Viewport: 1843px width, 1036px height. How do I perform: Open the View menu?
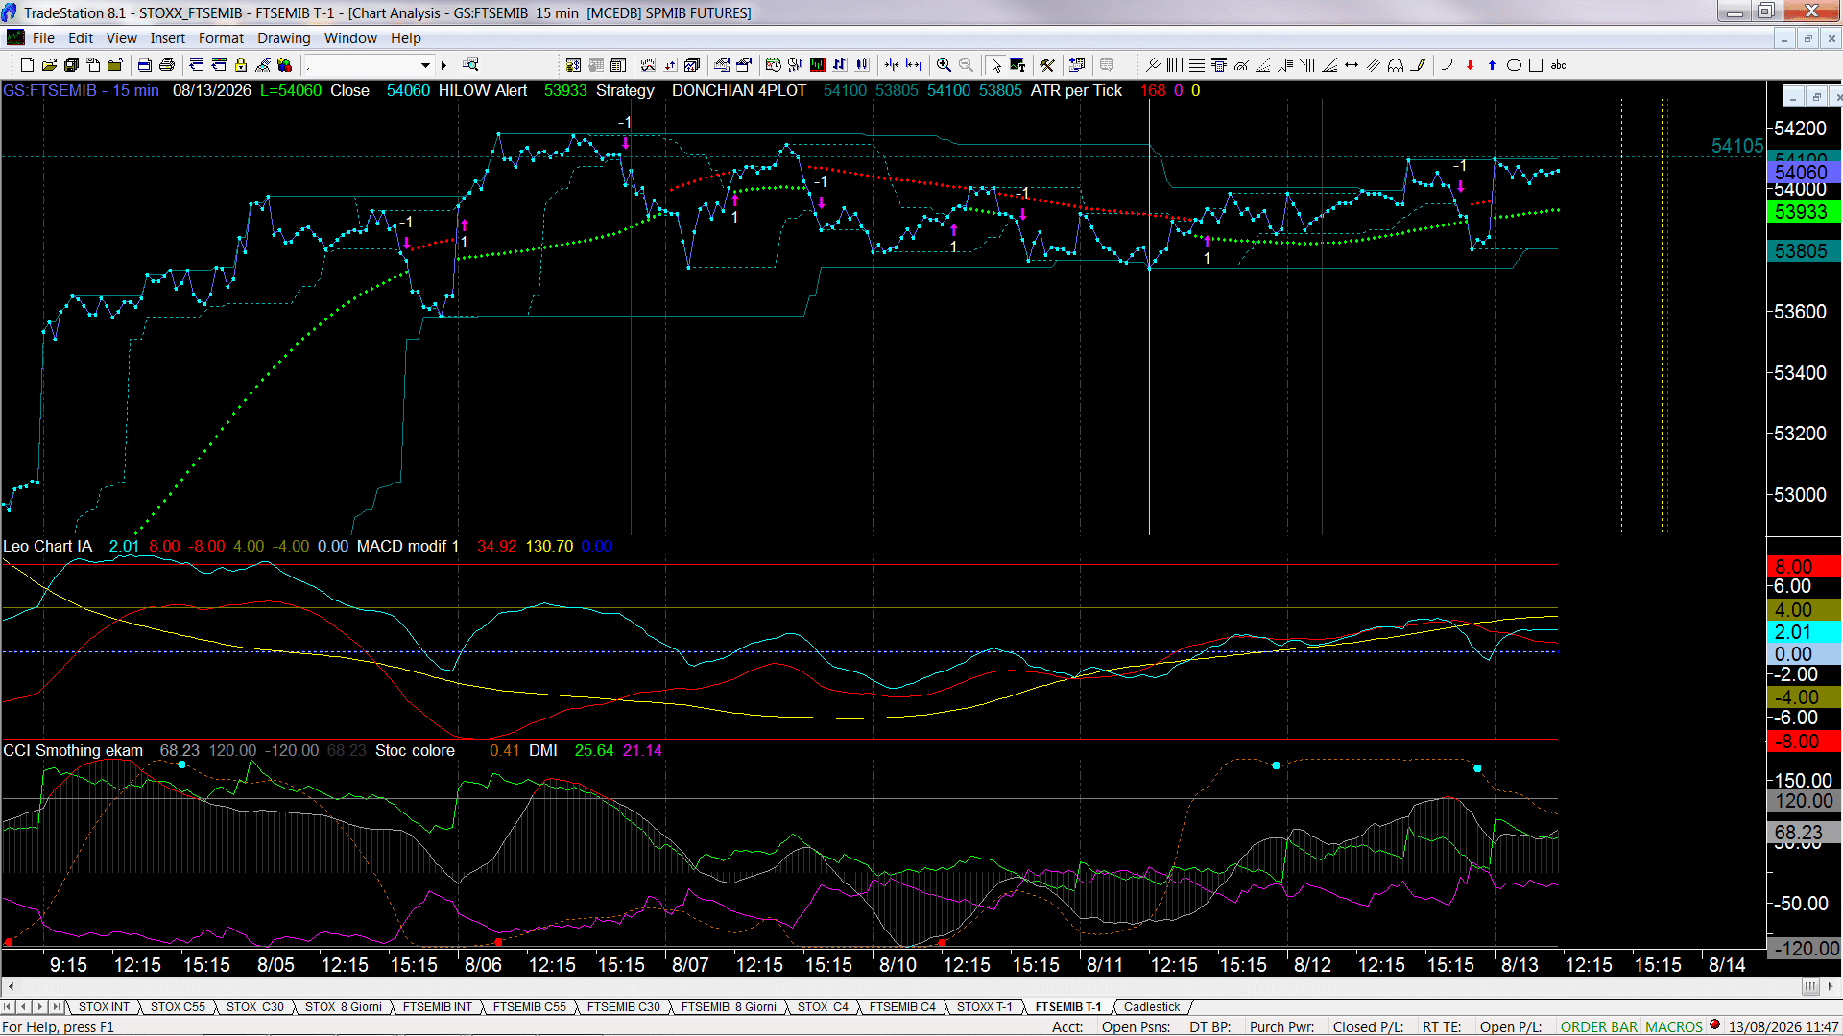[122, 38]
